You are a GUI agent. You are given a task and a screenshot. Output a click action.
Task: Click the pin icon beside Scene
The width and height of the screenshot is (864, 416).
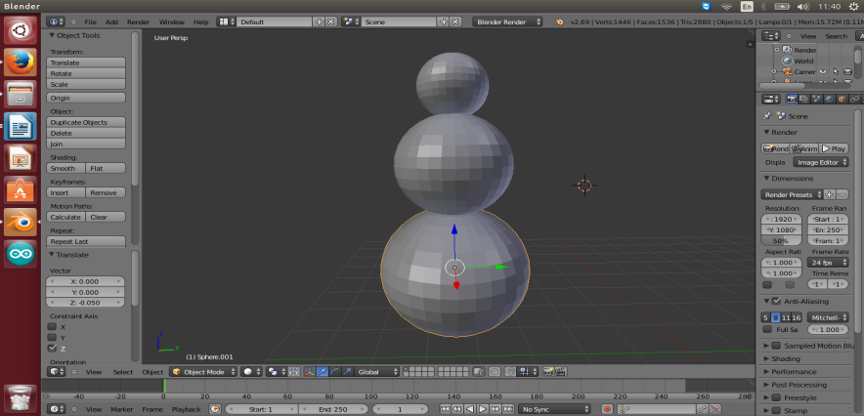tap(767, 116)
